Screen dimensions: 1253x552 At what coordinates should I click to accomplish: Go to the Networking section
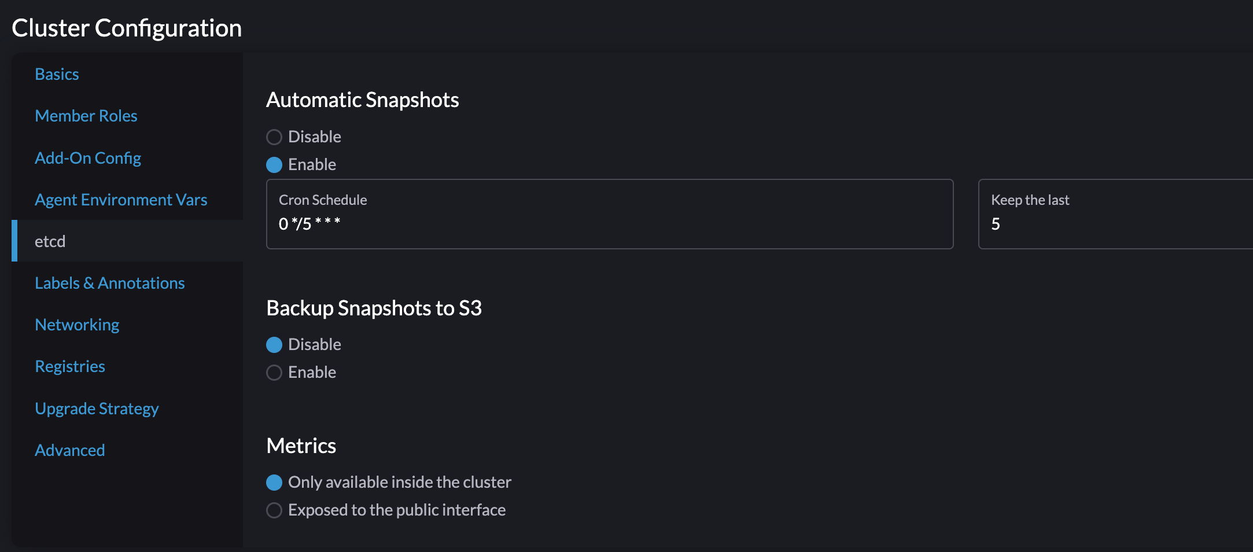tap(77, 324)
